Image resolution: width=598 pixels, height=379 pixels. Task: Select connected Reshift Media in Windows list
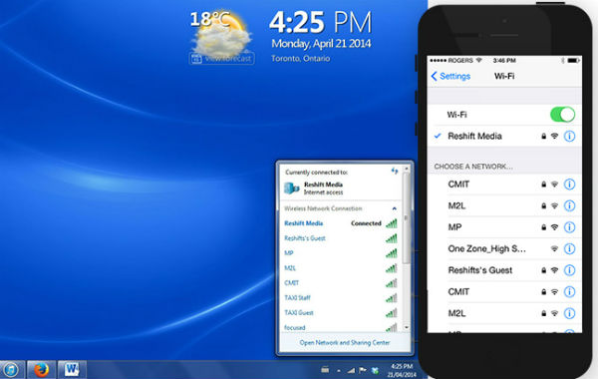coord(340,223)
